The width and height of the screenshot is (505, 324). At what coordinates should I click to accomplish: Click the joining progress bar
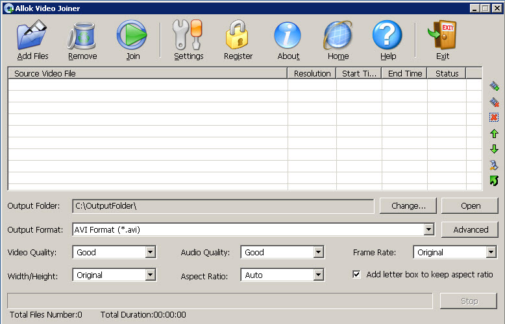tap(220, 301)
